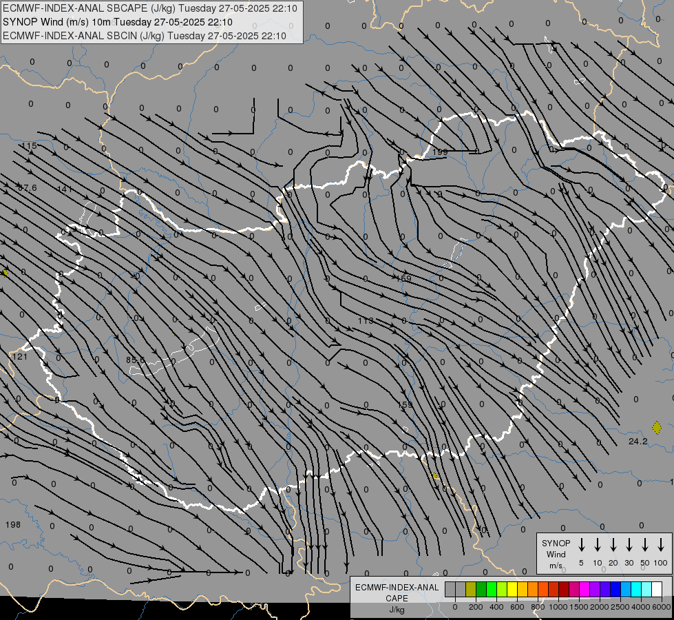Click the 400 tick label on CAPE scale

[x=496, y=607]
